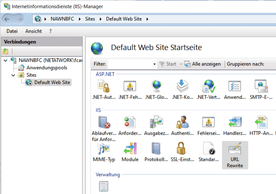Open the Filter dropdown arrow

[154, 64]
